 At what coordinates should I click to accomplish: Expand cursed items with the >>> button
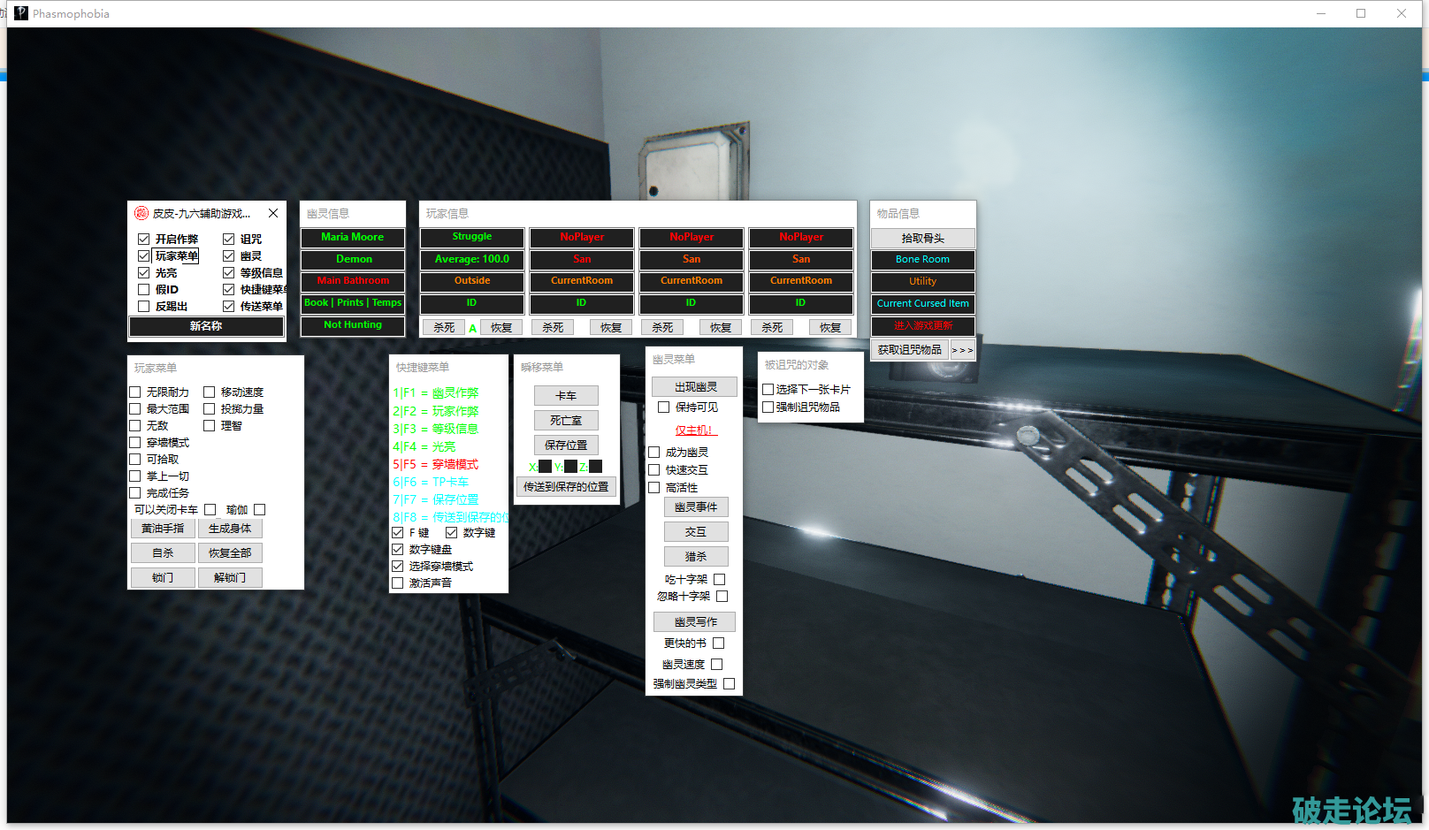click(962, 350)
